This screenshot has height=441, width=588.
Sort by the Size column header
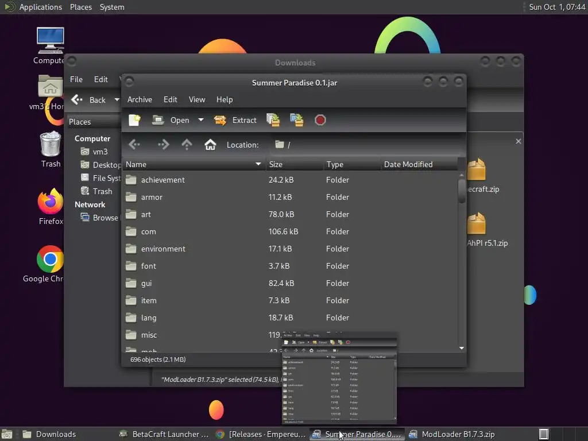pos(295,164)
